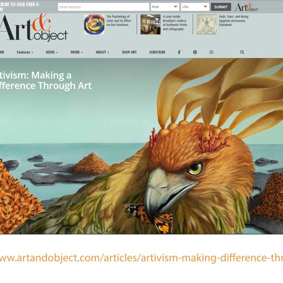The height and width of the screenshot is (283, 283).
Task: Open the Facebook icon link
Action: pyautogui.click(x=179, y=52)
